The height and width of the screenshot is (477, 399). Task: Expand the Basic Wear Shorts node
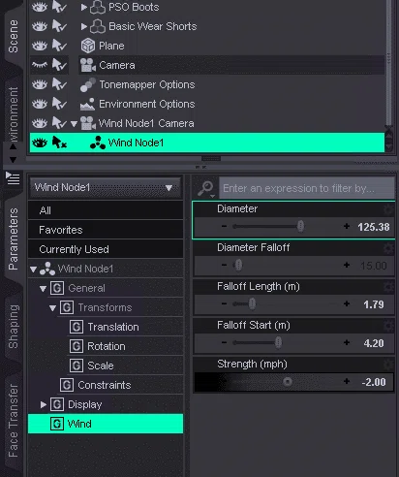pyautogui.click(x=83, y=26)
